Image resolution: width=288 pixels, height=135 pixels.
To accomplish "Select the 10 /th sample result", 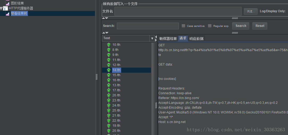I will (x=116, y=45).
